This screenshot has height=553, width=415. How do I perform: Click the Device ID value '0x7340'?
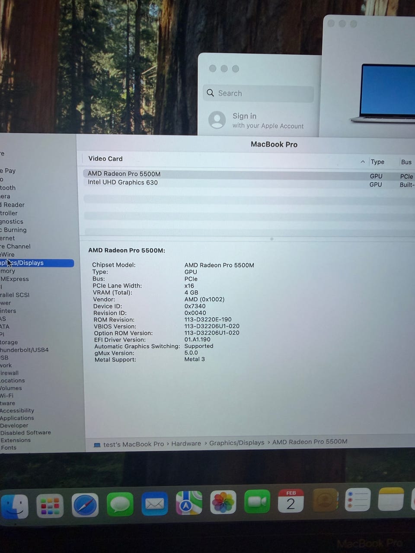coord(195,306)
